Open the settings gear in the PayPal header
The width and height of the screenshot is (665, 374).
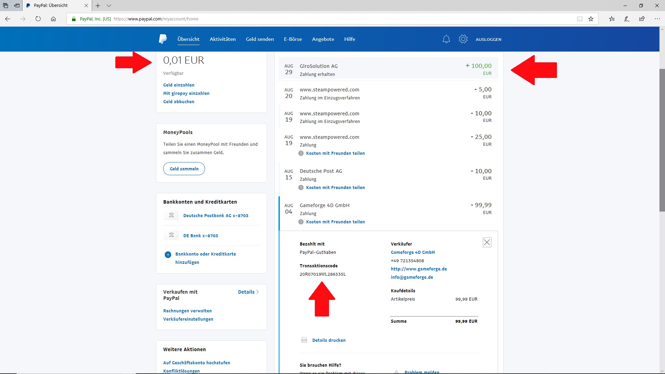tap(463, 39)
